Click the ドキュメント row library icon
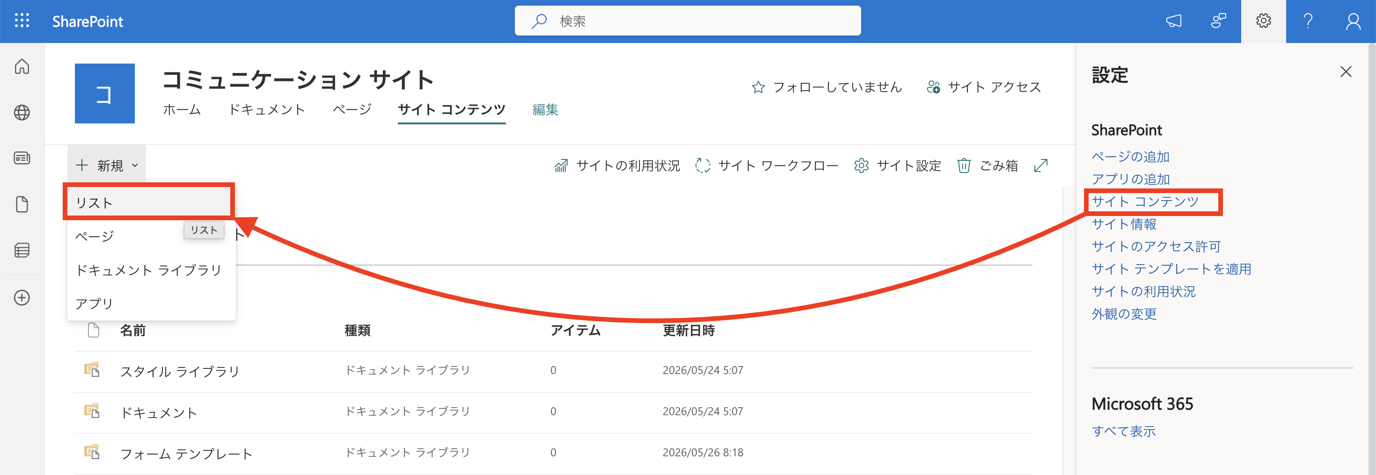The image size is (1376, 475). 92,411
